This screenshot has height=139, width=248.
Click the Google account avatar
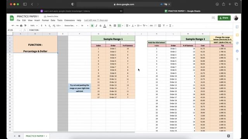236,18
